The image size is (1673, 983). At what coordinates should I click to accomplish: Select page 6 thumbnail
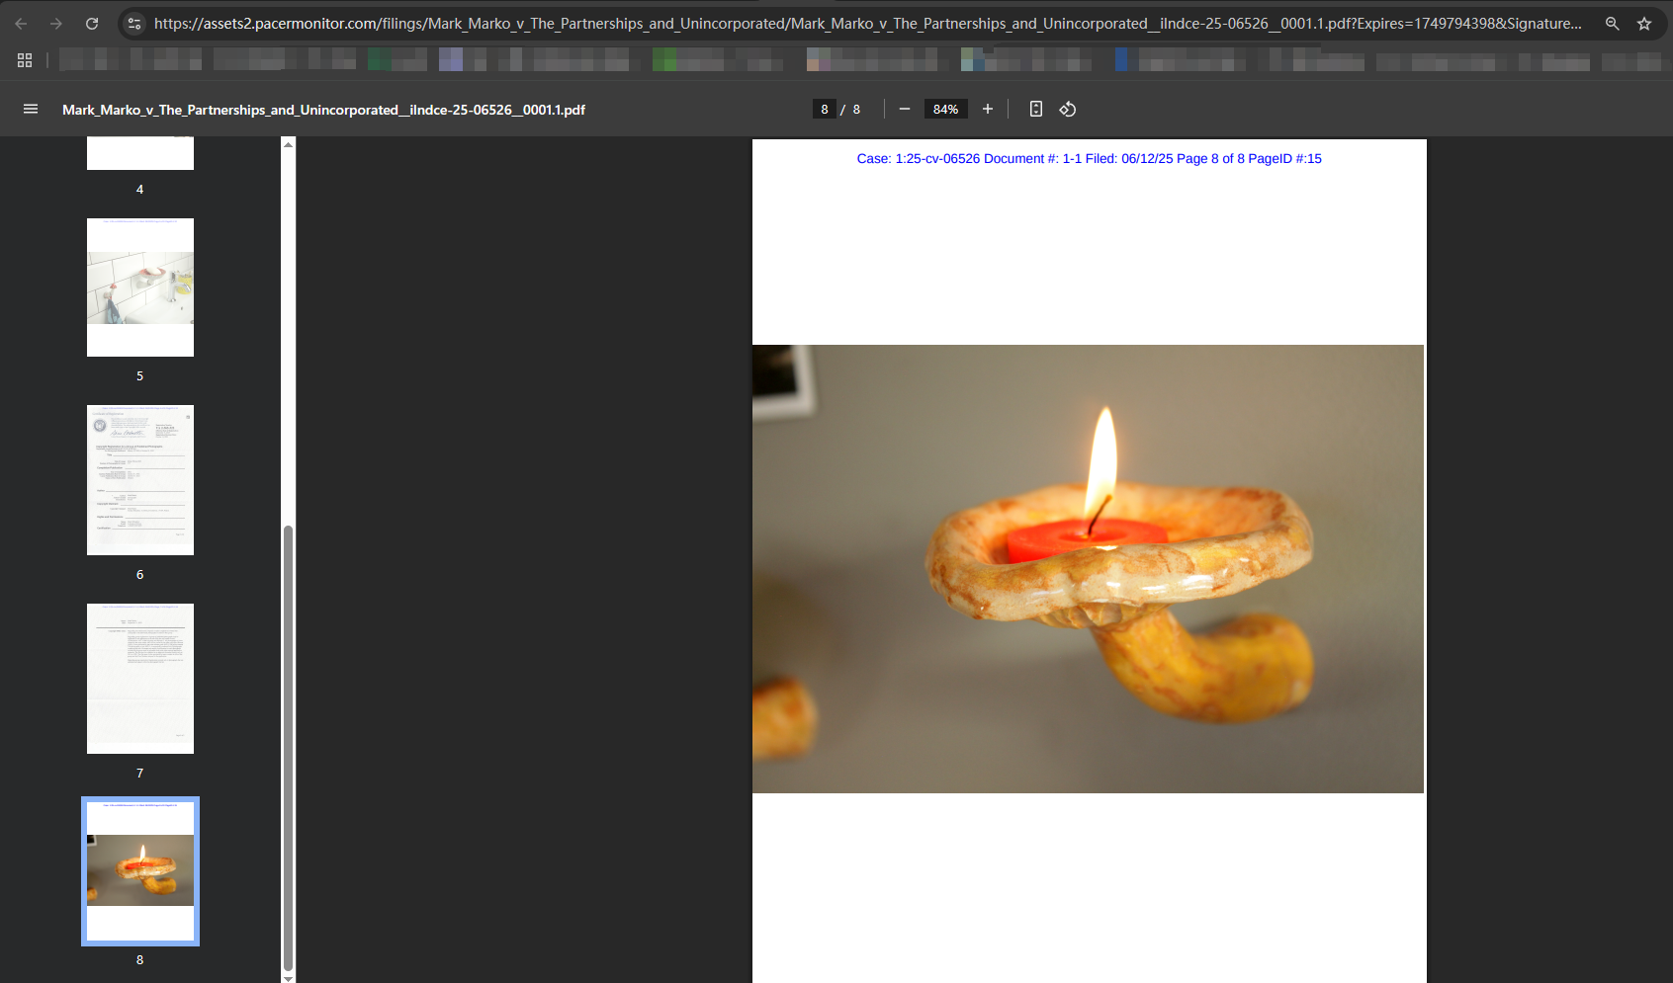(140, 480)
